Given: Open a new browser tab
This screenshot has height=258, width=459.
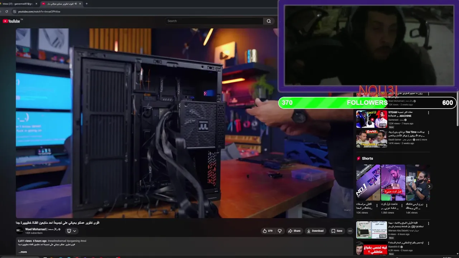Looking at the screenshot, I should click(86, 4).
